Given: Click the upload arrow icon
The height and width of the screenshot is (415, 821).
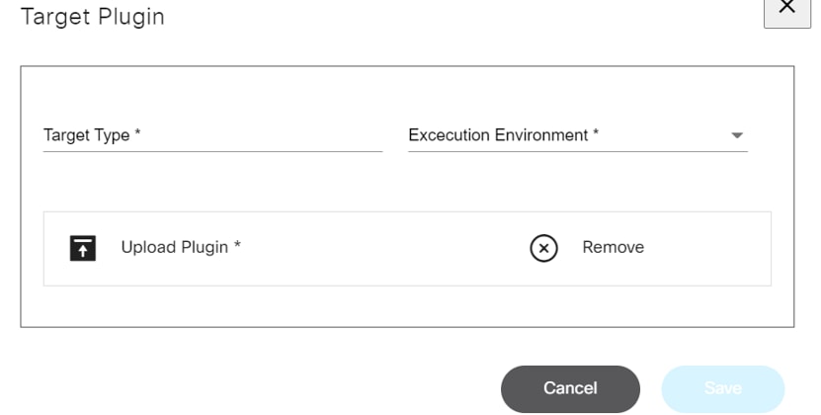Looking at the screenshot, I should click(83, 248).
